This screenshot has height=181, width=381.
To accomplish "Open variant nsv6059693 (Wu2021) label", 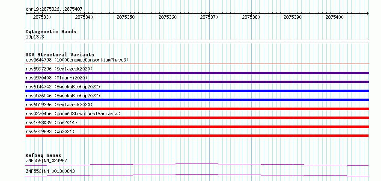I will [50, 131].
